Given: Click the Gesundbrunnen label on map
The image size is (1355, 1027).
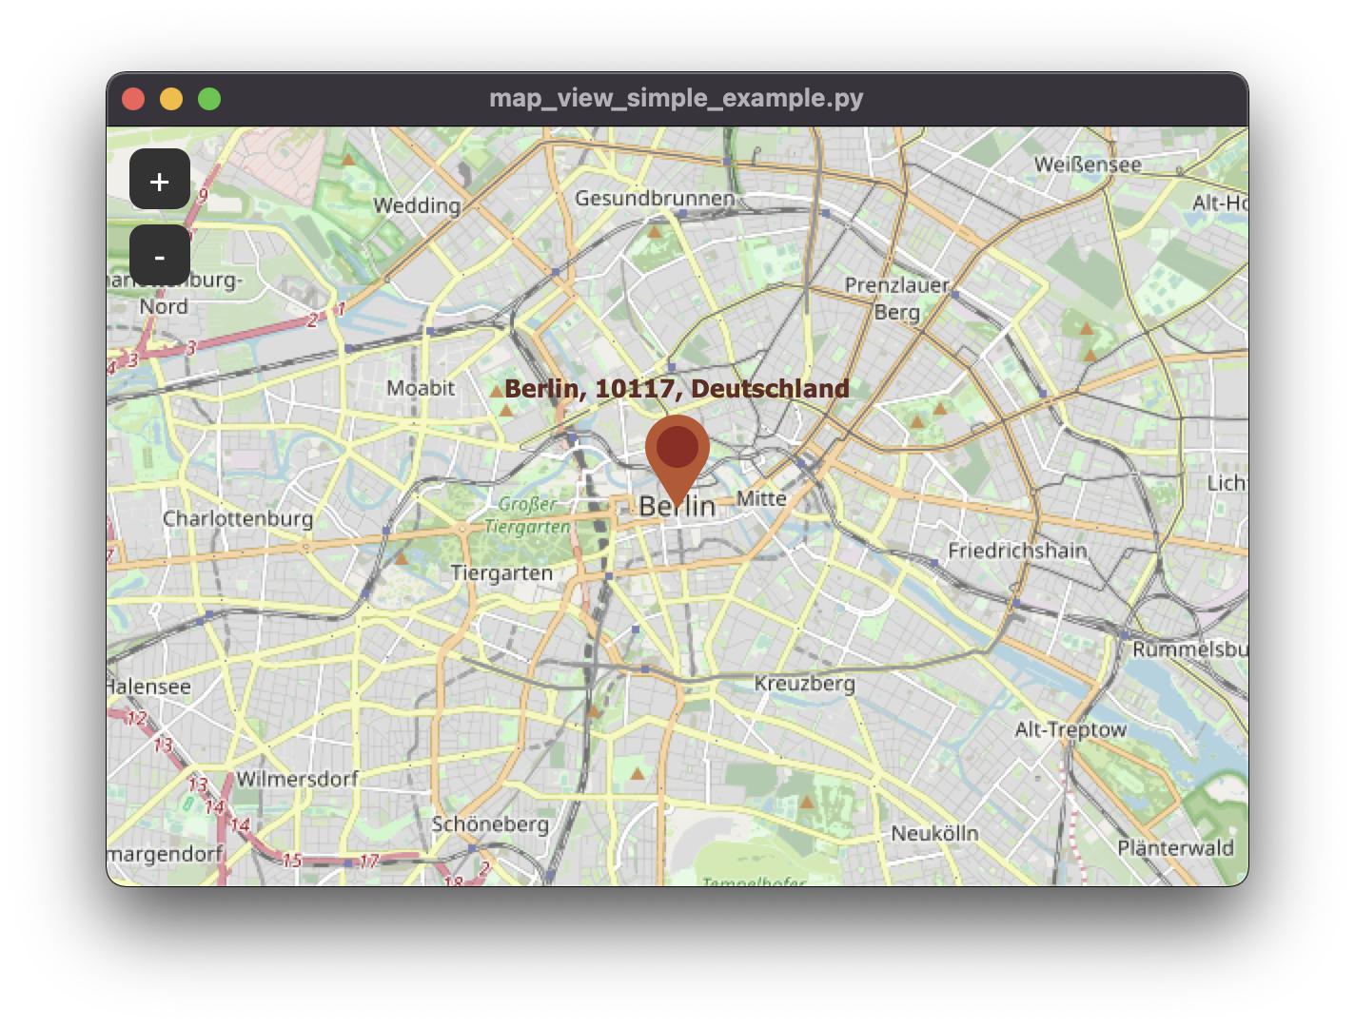Looking at the screenshot, I should pos(655,198).
